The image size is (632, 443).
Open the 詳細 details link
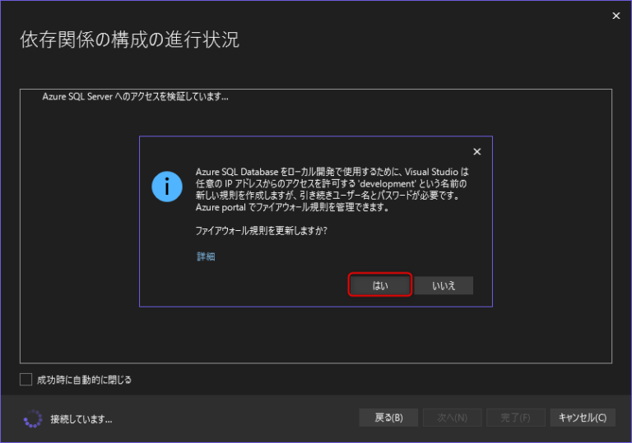click(x=206, y=256)
